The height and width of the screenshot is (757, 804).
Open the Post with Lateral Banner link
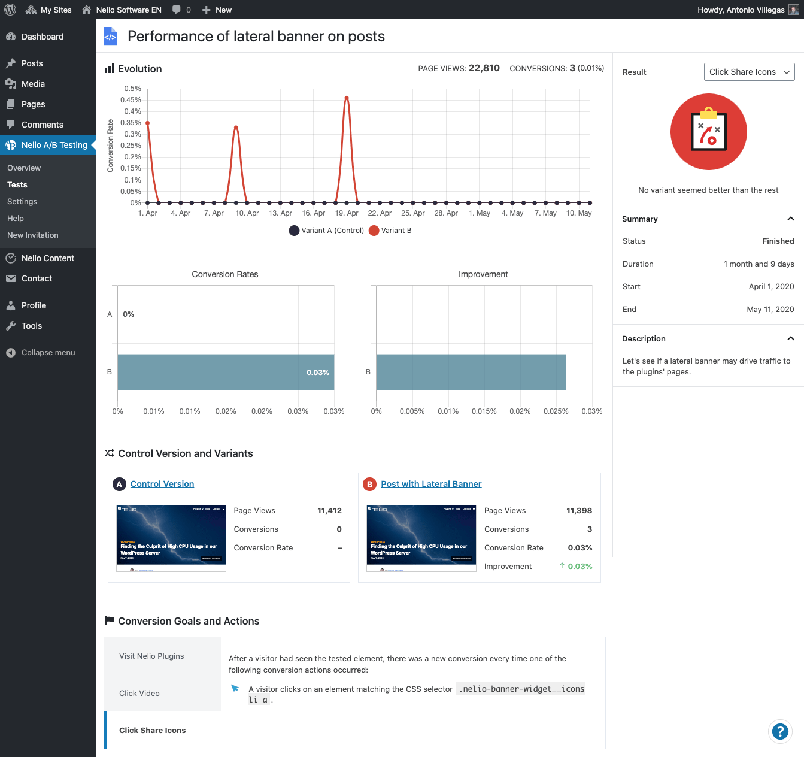tap(431, 484)
